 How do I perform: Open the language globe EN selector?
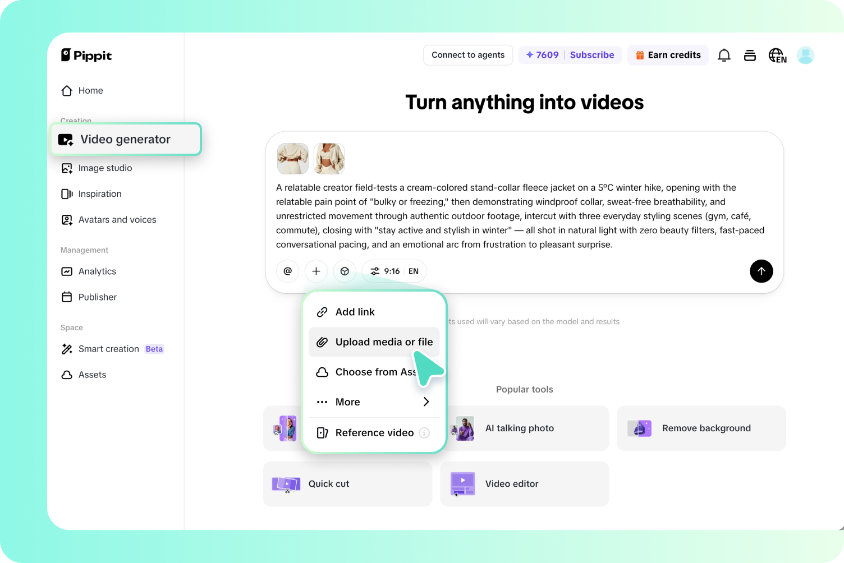pyautogui.click(x=777, y=55)
